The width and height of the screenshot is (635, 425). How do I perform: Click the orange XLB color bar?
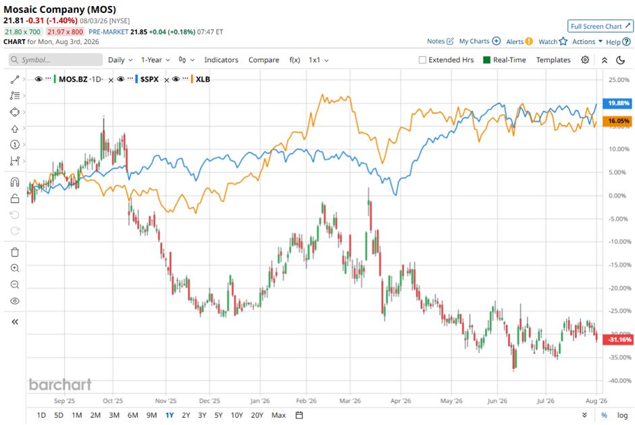point(192,79)
